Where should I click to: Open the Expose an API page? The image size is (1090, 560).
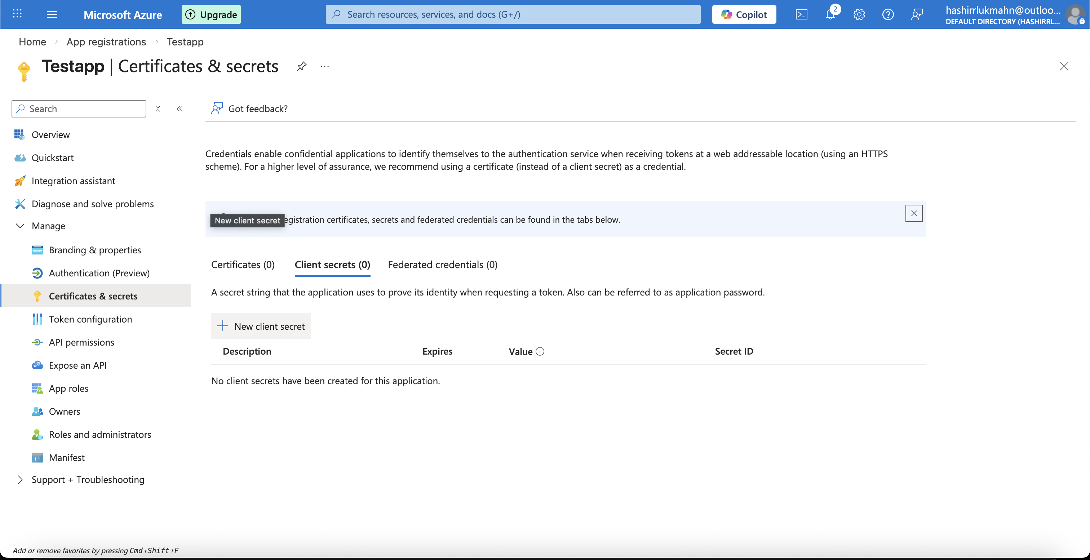[x=77, y=365]
